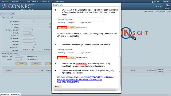171x96 pixels.
Task: Click the Sign out link
Action: click(x=166, y=2)
